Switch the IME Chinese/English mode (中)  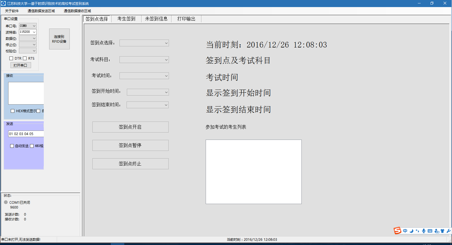tap(405, 231)
